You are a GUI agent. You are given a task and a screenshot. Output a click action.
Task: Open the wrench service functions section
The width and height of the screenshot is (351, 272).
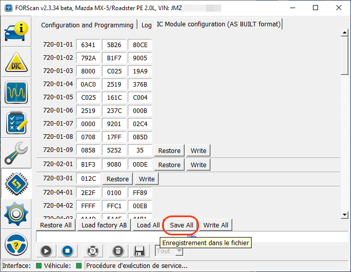(x=16, y=153)
